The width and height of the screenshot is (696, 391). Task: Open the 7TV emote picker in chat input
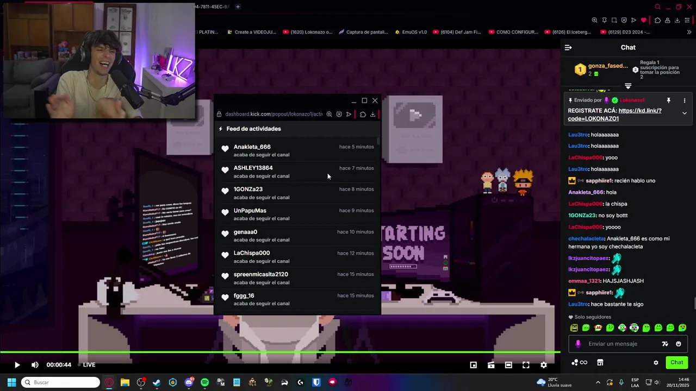(x=664, y=344)
